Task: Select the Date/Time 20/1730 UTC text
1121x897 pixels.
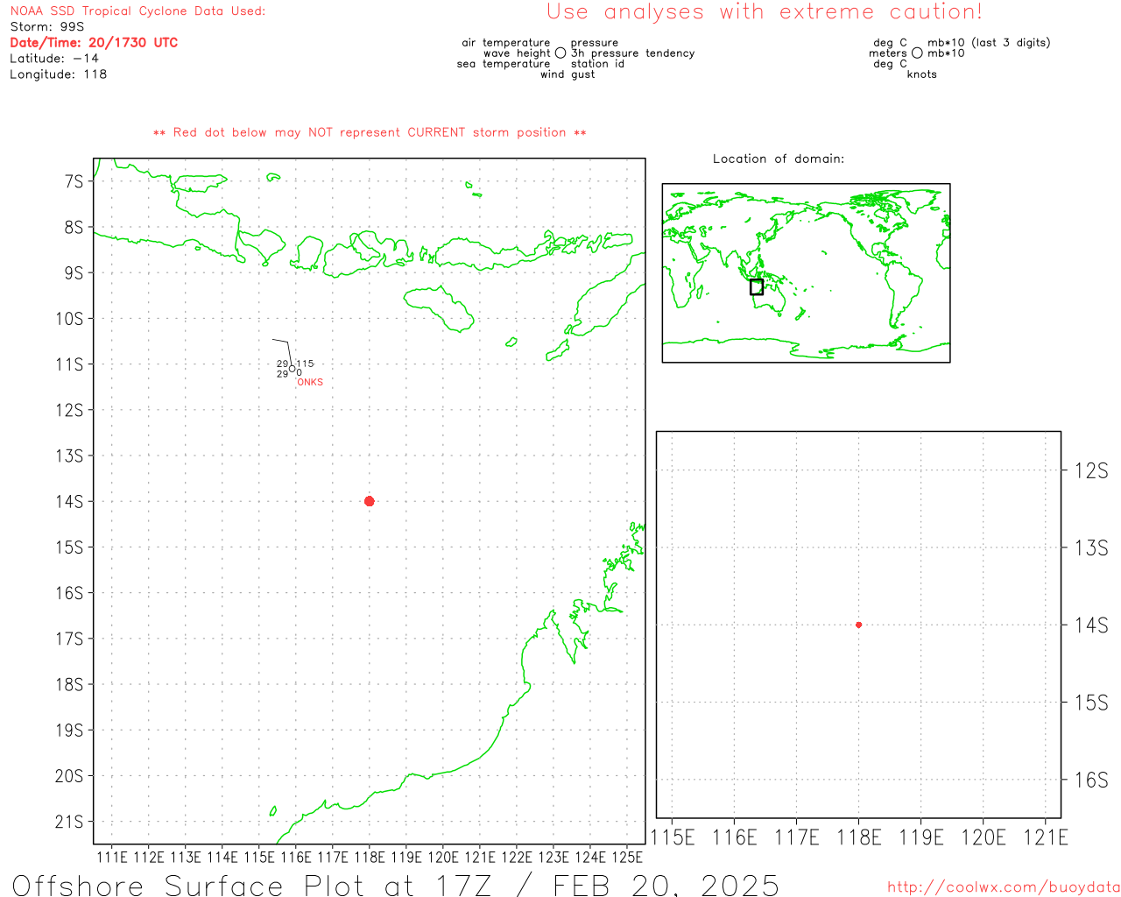Action: click(x=94, y=43)
